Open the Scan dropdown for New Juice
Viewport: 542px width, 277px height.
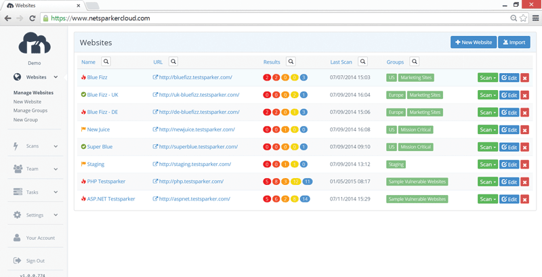click(488, 130)
